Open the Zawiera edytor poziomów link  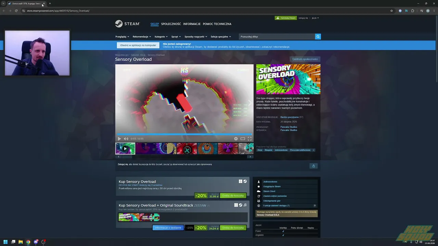coord(275,196)
